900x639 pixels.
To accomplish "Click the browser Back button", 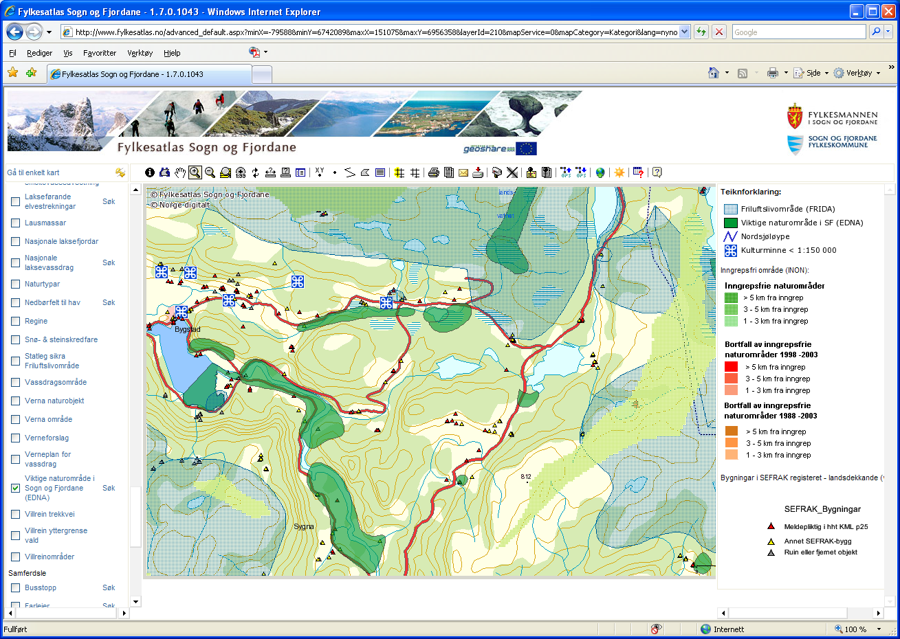I will [15, 32].
